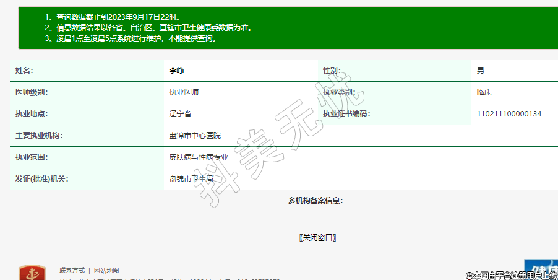Click the 主要执业机构 field label

coord(39,136)
